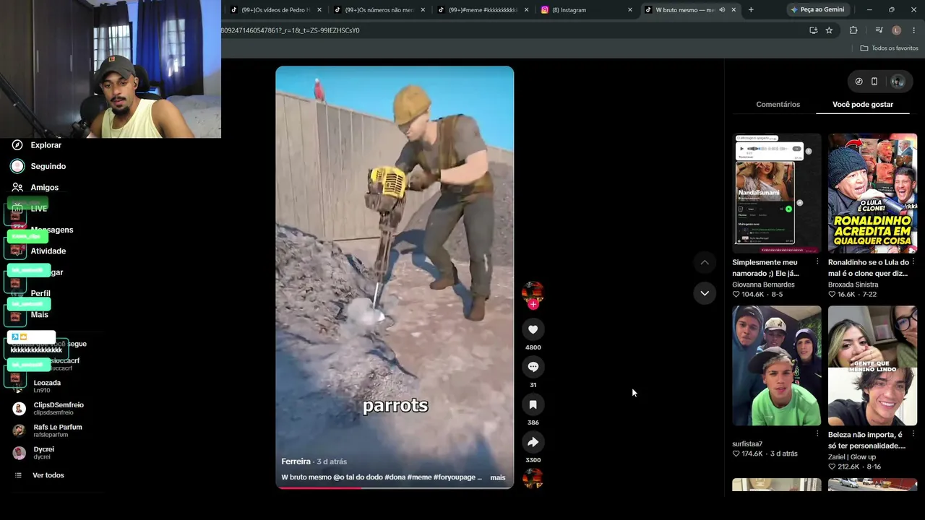Save video with the bookmark icon
The height and width of the screenshot is (520, 925).
pos(533,404)
